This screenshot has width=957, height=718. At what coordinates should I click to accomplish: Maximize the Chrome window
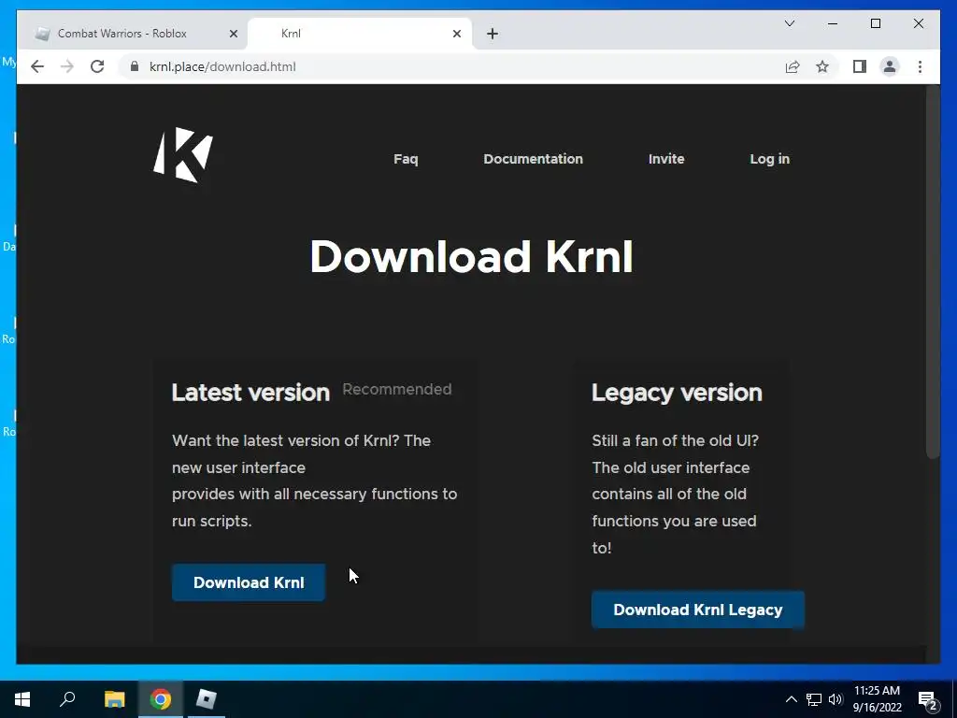(875, 23)
